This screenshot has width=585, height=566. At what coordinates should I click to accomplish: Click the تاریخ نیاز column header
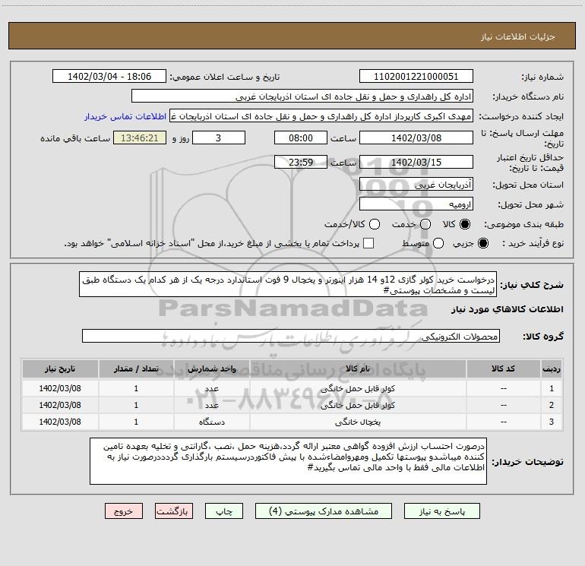tap(60, 368)
